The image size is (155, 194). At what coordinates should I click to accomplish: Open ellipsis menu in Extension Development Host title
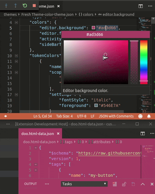pyautogui.click(x=8, y=124)
